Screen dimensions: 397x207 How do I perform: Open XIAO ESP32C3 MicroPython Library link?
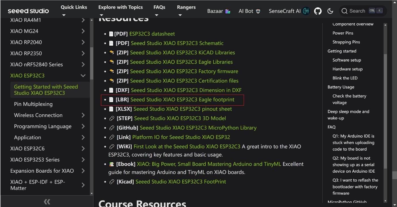tap(198, 128)
